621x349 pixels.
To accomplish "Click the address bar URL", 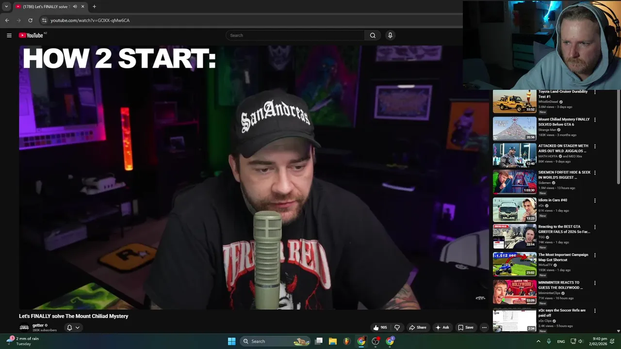I will point(90,20).
